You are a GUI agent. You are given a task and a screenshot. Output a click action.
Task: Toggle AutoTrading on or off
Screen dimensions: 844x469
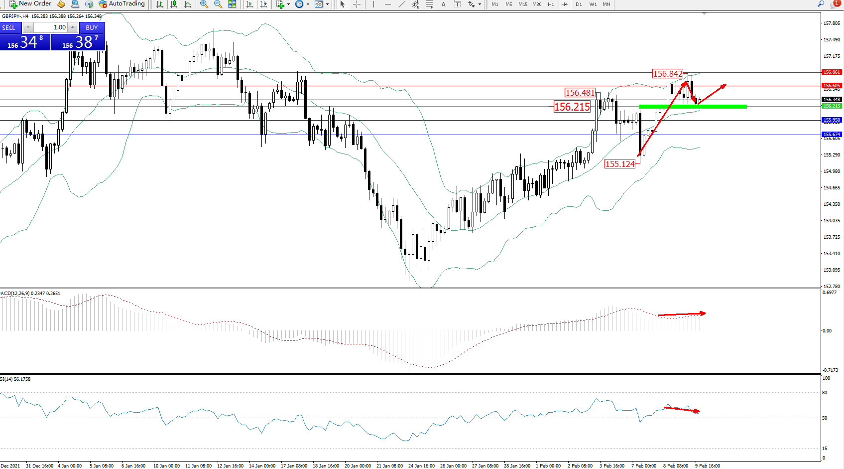click(122, 4)
